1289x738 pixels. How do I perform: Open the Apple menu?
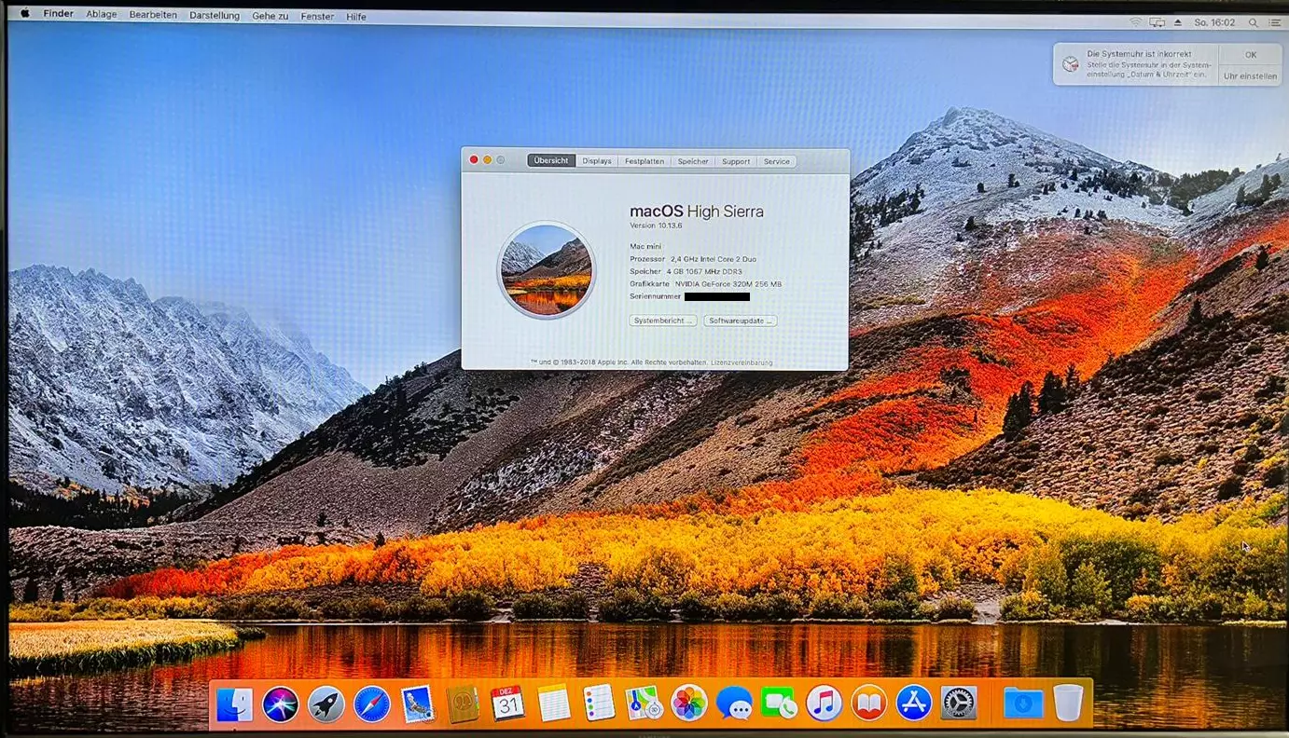(24, 14)
